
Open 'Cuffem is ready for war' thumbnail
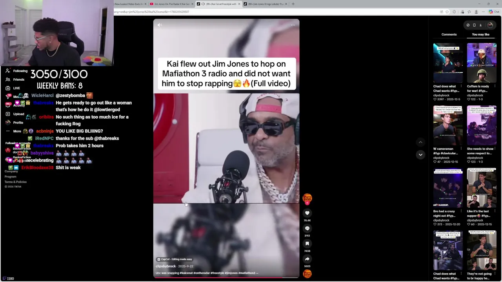pos(482,63)
